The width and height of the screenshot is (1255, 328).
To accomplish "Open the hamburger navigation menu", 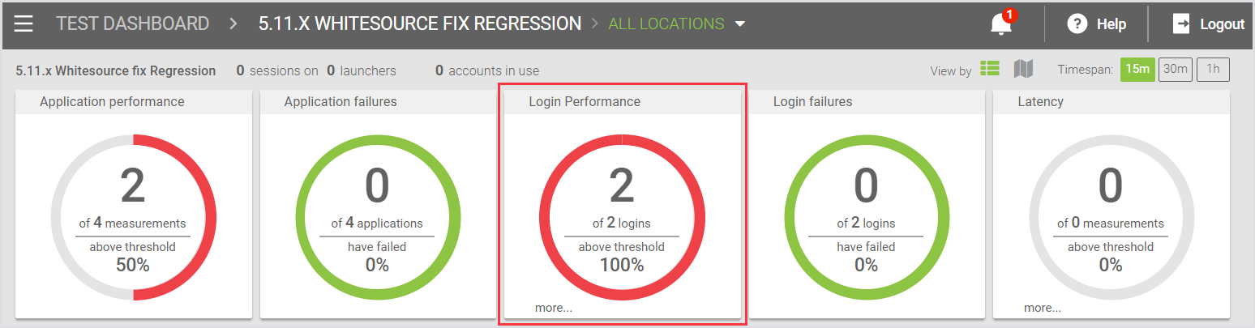I will coord(24,23).
